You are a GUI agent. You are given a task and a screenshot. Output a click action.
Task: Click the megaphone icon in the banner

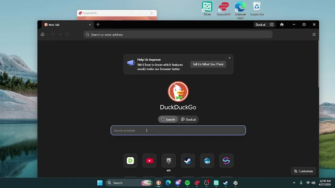click(x=131, y=63)
